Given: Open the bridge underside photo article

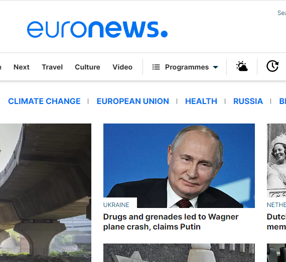Looking at the screenshot, I should point(46,192).
